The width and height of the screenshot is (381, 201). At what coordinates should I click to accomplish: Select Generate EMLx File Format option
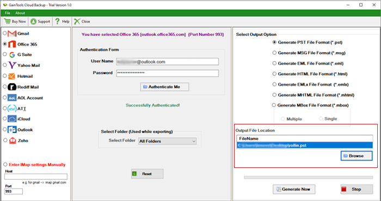tap(274, 84)
